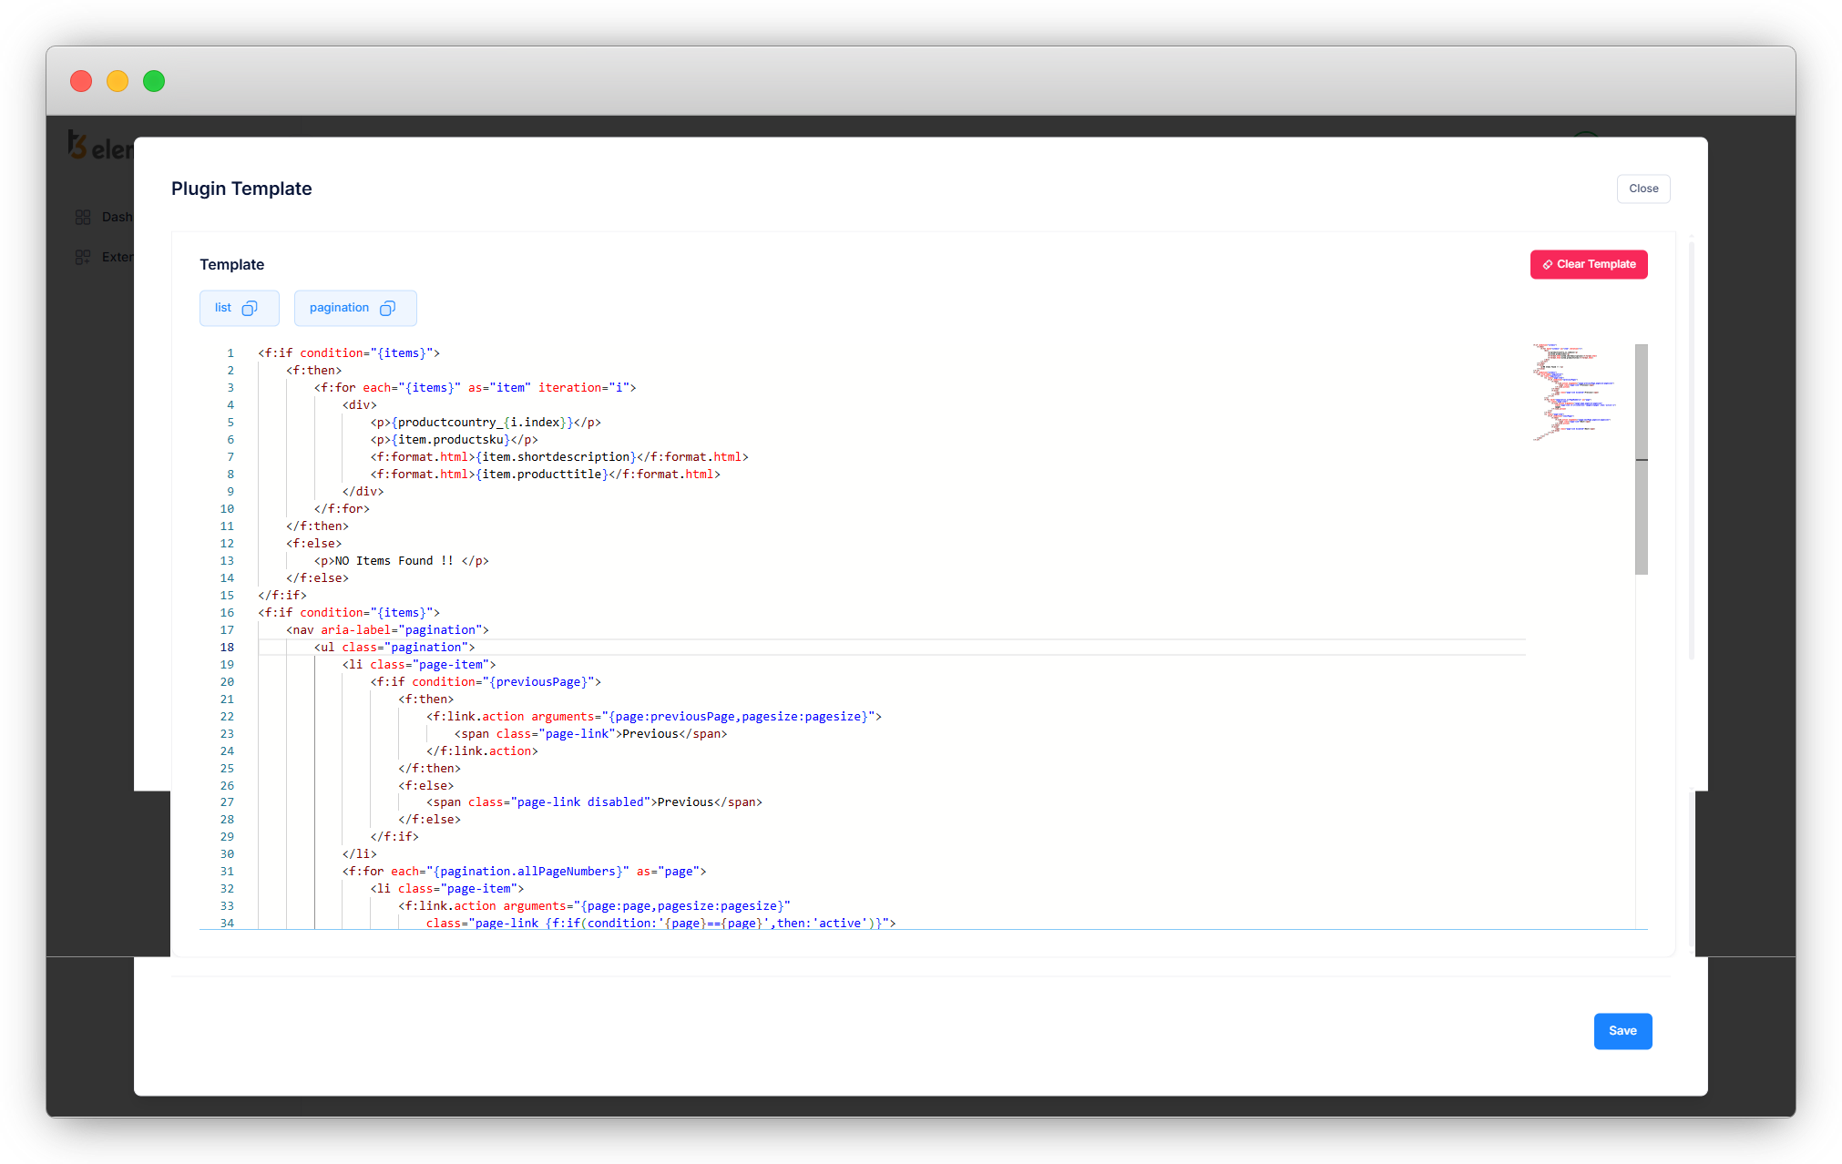Screen dimensions: 1842x1164
Task: Click line number 34 in the gutter
Action: [x=227, y=924]
